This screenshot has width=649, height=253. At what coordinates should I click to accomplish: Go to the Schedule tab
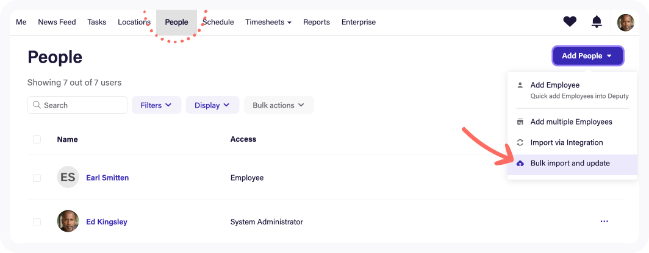coord(218,23)
